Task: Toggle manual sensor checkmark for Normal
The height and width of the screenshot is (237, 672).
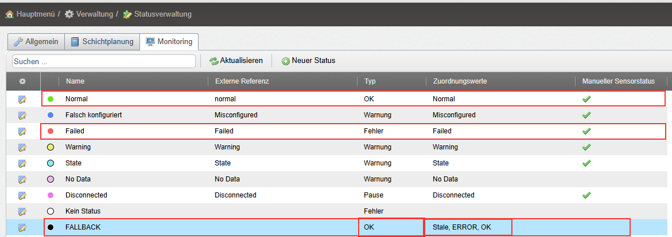Action: click(x=586, y=99)
